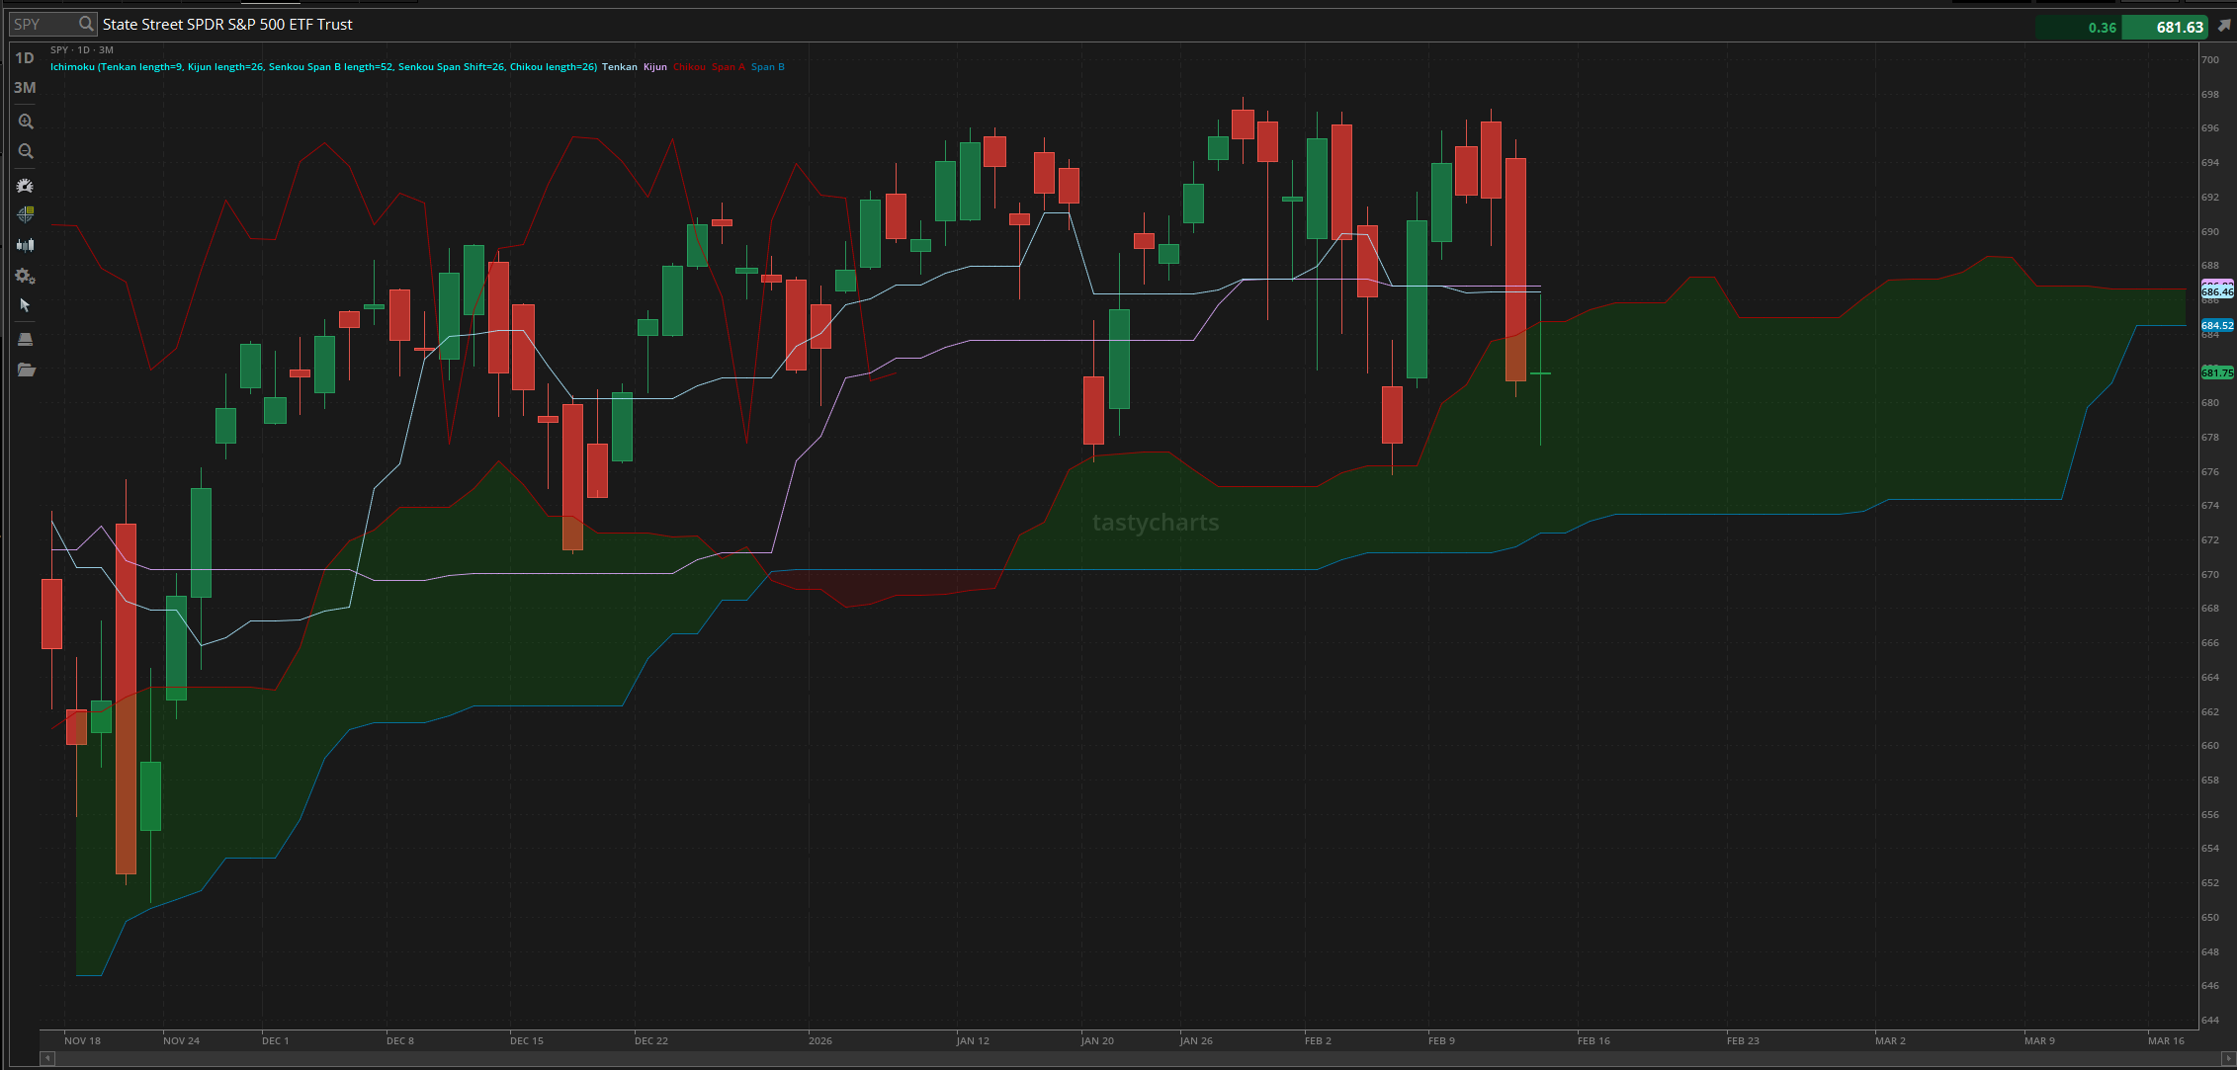
Task: Click the 681.63 last price button
Action: click(2166, 27)
